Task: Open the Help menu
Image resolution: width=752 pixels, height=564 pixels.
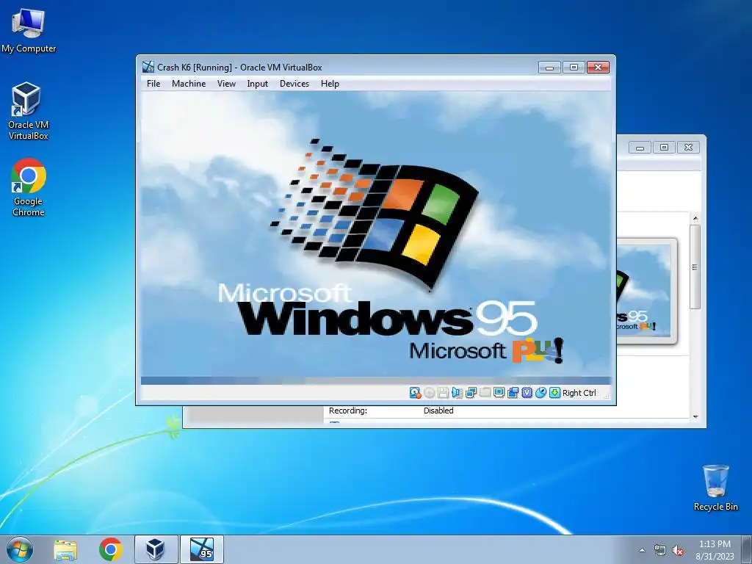Action: (x=330, y=84)
